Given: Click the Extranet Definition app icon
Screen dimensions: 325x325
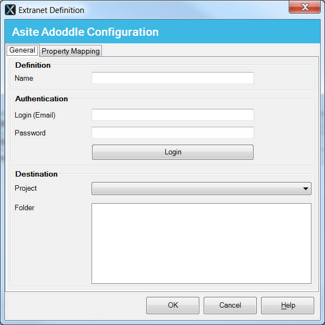Looking at the screenshot, I should point(10,10).
